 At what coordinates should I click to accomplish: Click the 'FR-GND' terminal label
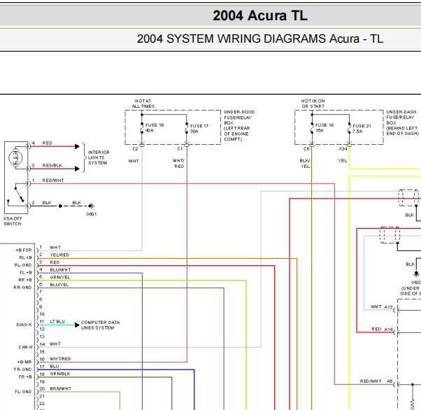[23, 369]
